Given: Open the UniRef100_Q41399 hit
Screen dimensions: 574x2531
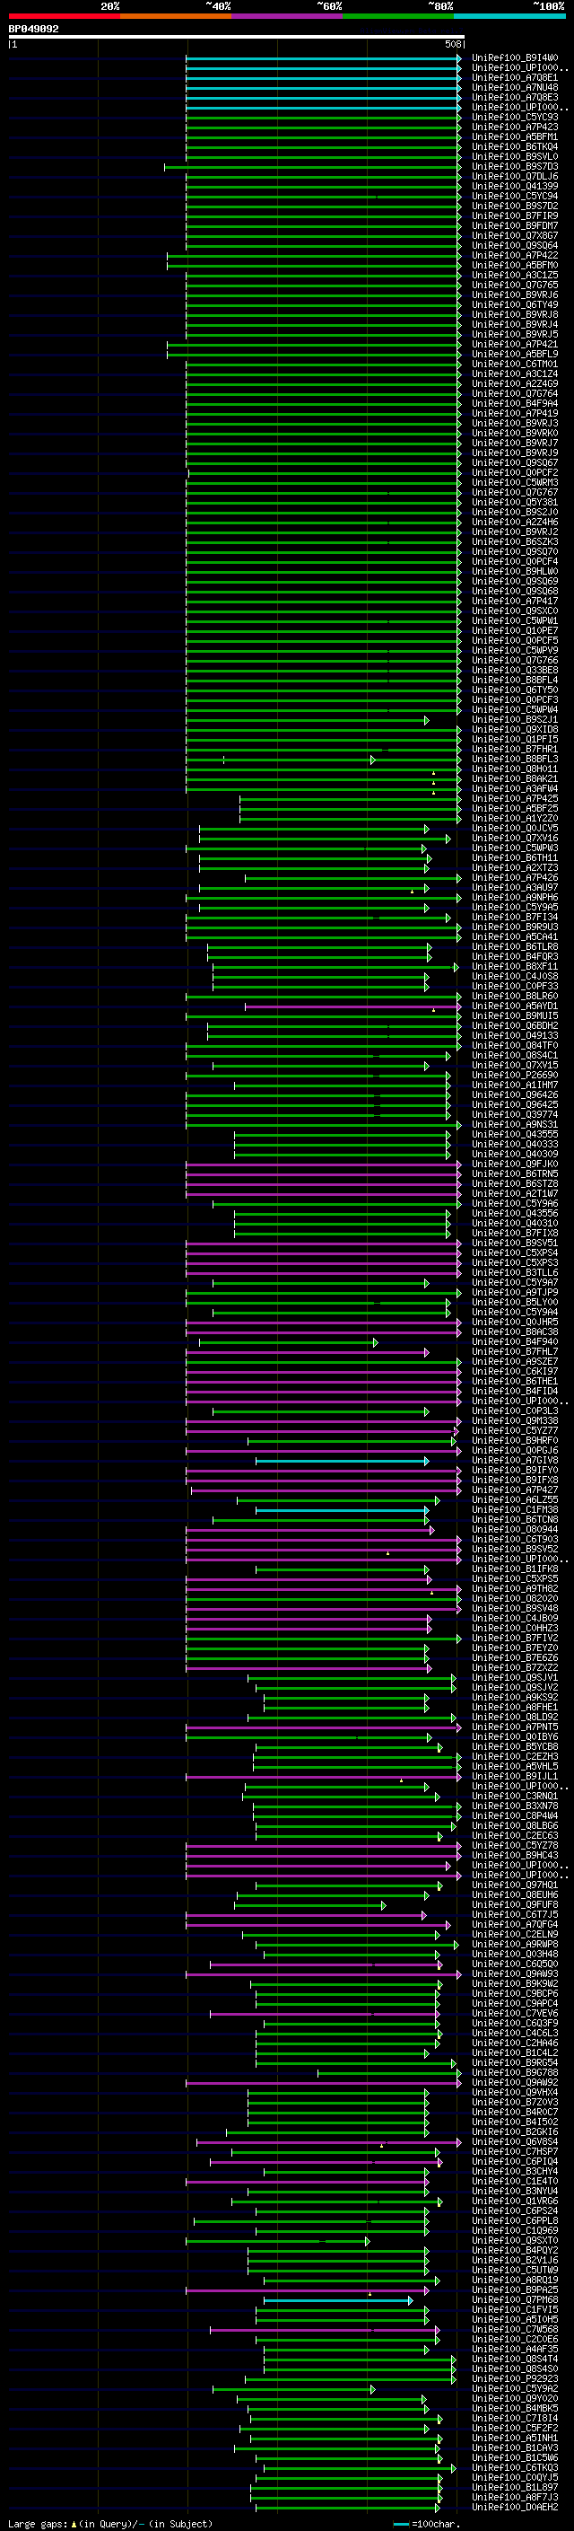Looking at the screenshot, I should (514, 186).
